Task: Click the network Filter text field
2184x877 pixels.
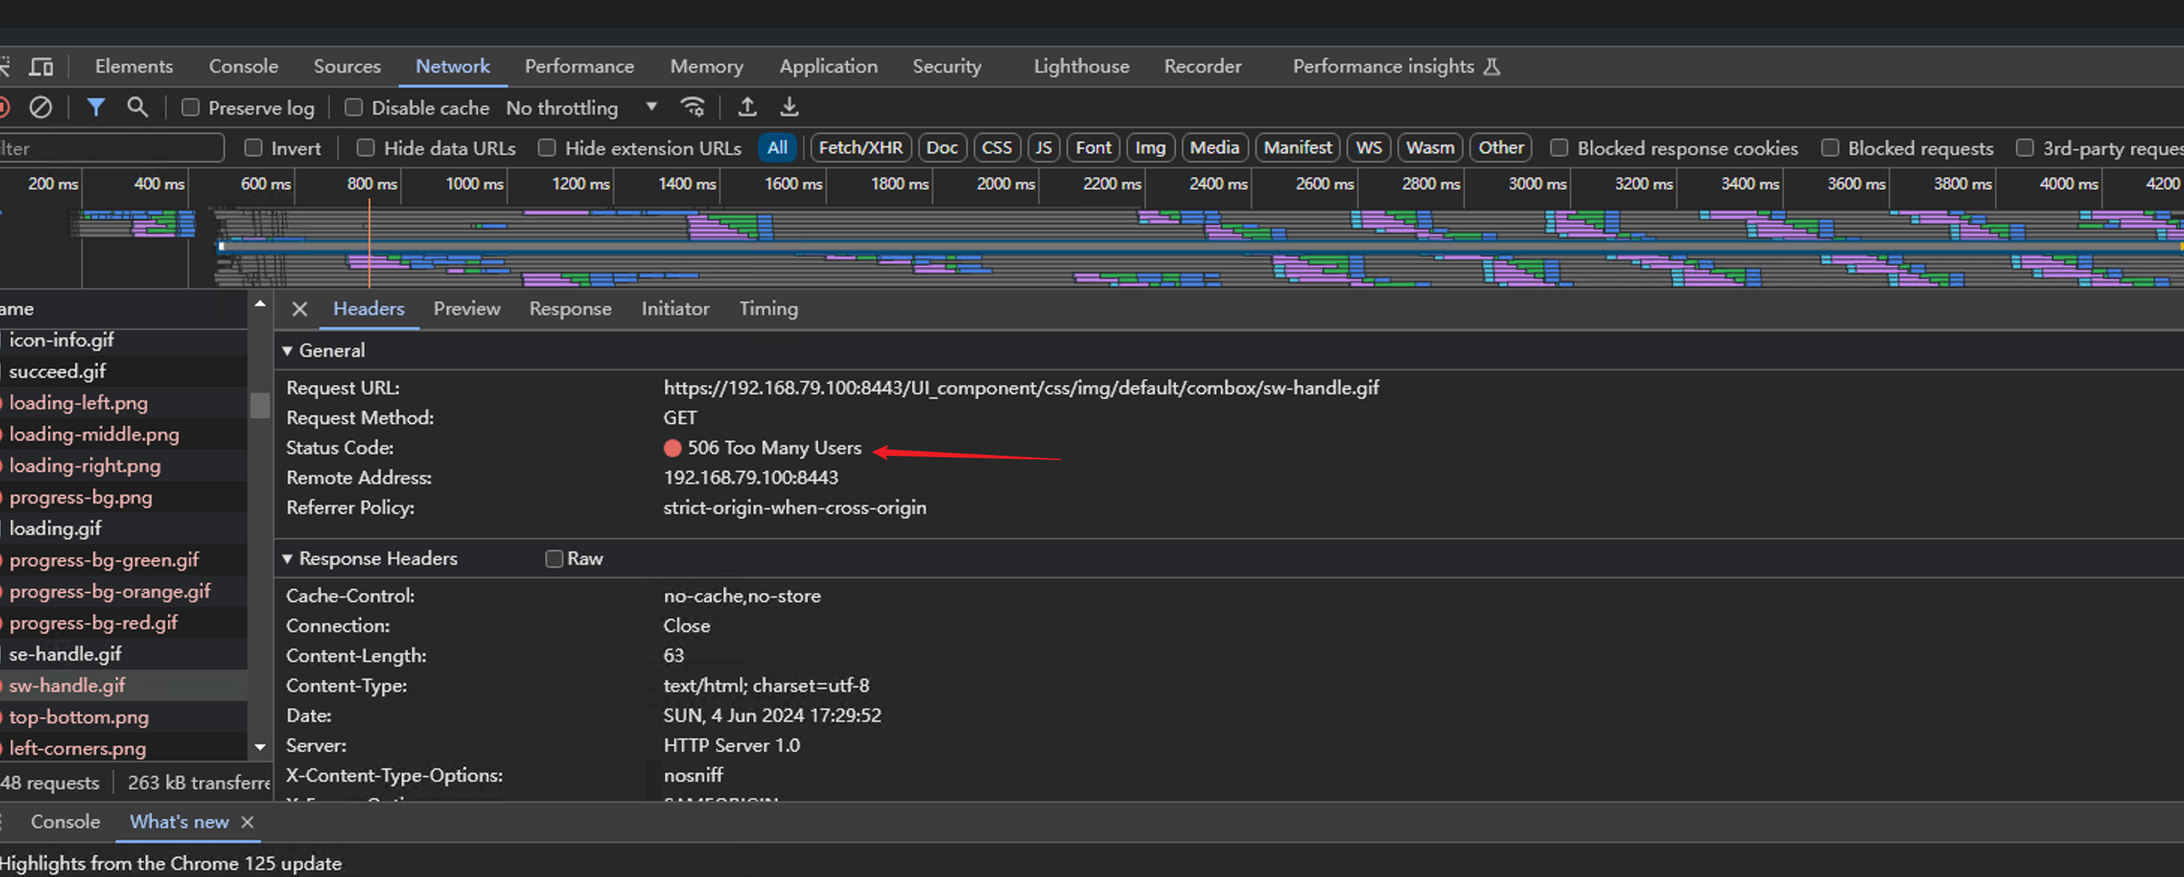Action: (110, 148)
